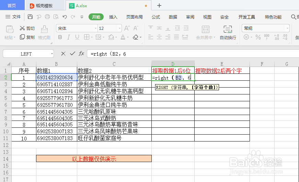Go to 首页 home tab
The height and width of the screenshot is (182, 299).
click(x=12, y=5)
